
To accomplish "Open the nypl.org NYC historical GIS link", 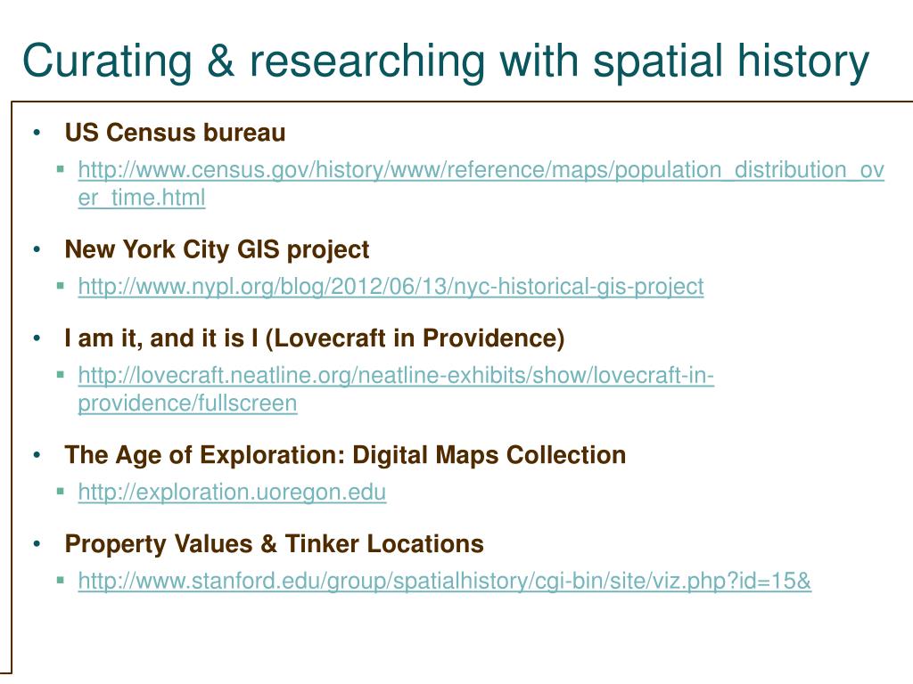I will click(x=391, y=287).
